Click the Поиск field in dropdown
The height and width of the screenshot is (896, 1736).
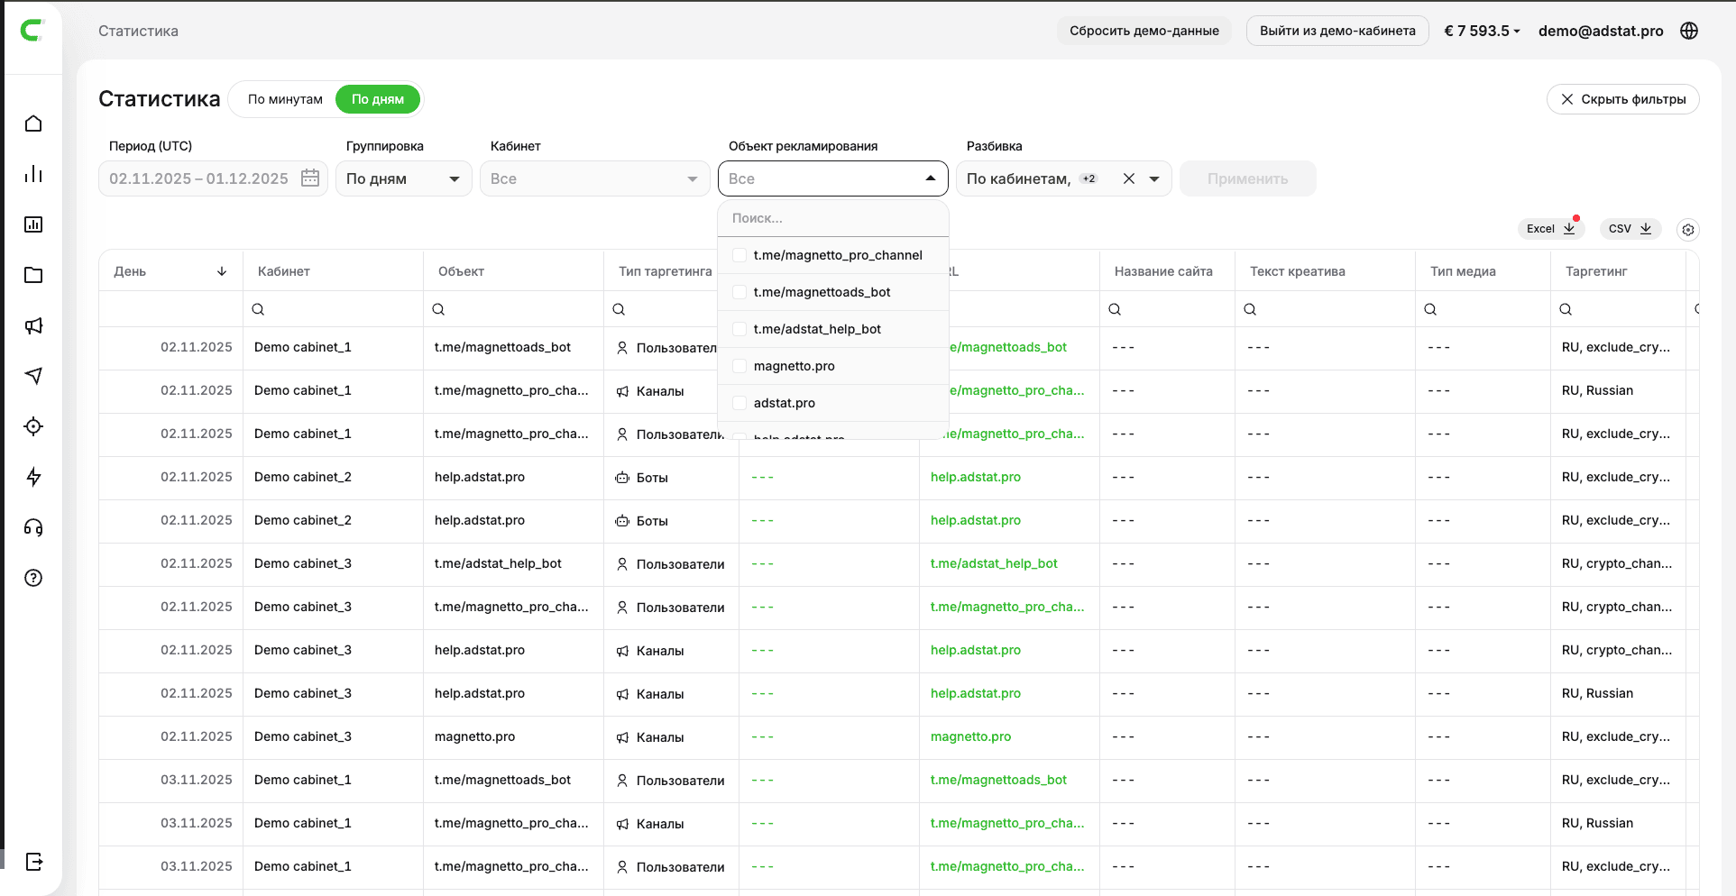click(x=832, y=218)
